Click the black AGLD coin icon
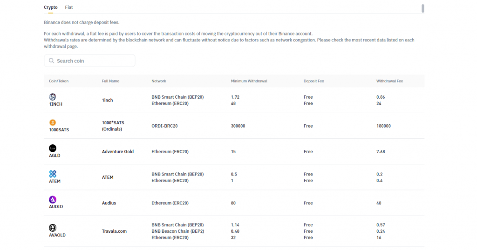The height and width of the screenshot is (250, 477). pyautogui.click(x=53, y=148)
